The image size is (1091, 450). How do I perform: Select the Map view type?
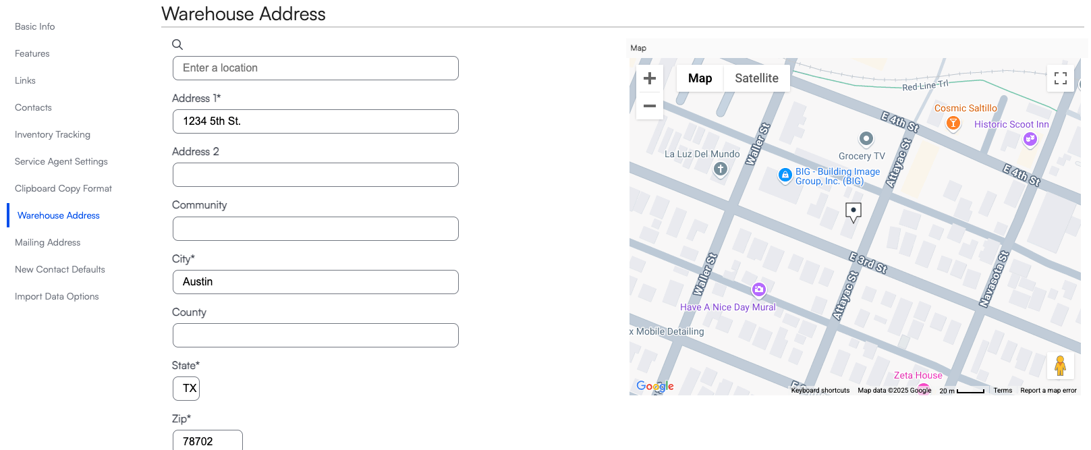(700, 78)
